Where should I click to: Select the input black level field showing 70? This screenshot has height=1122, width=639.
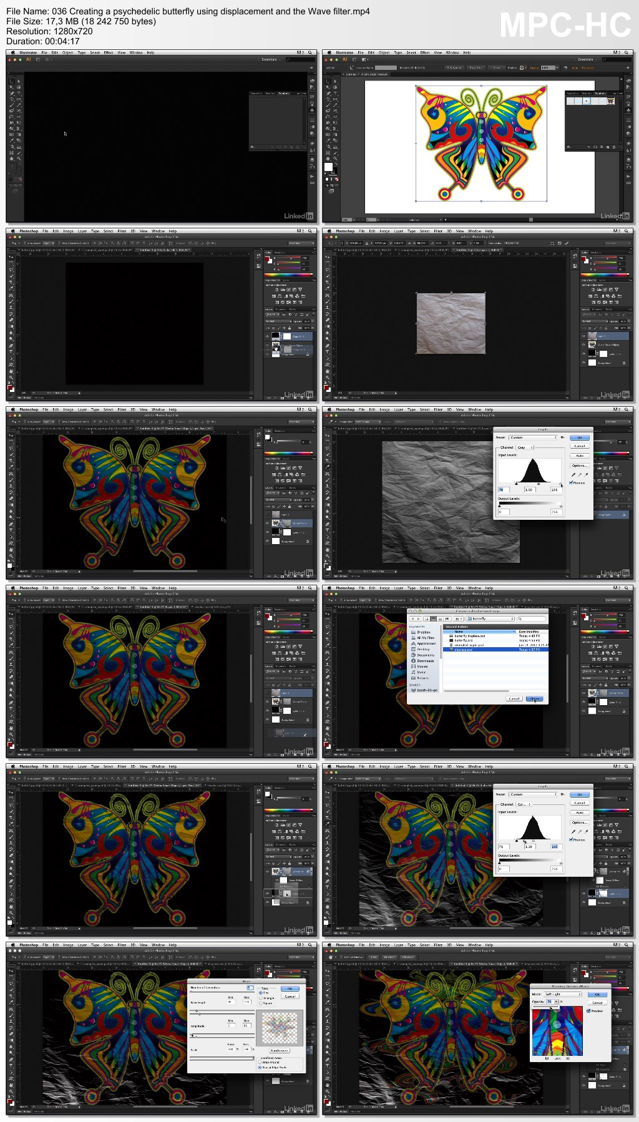[x=504, y=490]
